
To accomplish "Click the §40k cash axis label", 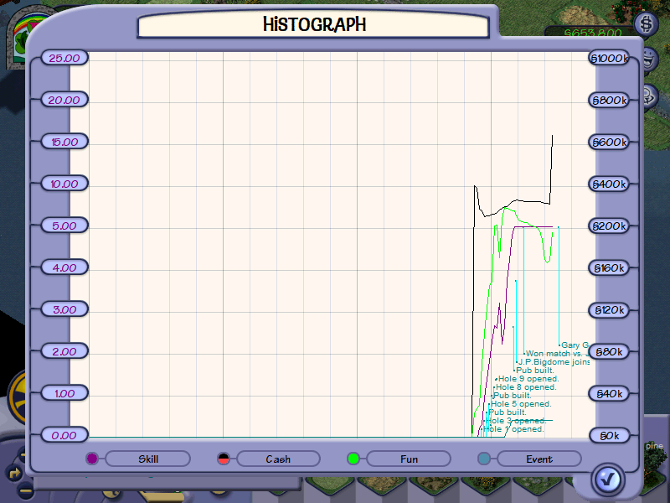I will click(x=610, y=393).
